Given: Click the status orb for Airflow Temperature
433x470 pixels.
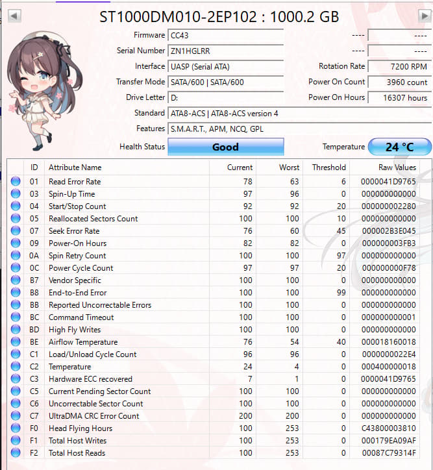Looking at the screenshot, I should [x=16, y=341].
